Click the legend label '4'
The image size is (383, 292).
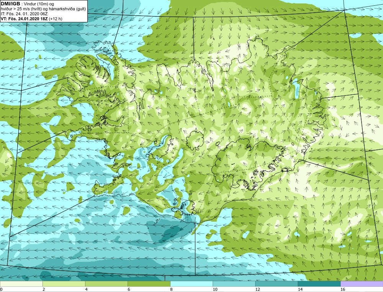[86, 289]
